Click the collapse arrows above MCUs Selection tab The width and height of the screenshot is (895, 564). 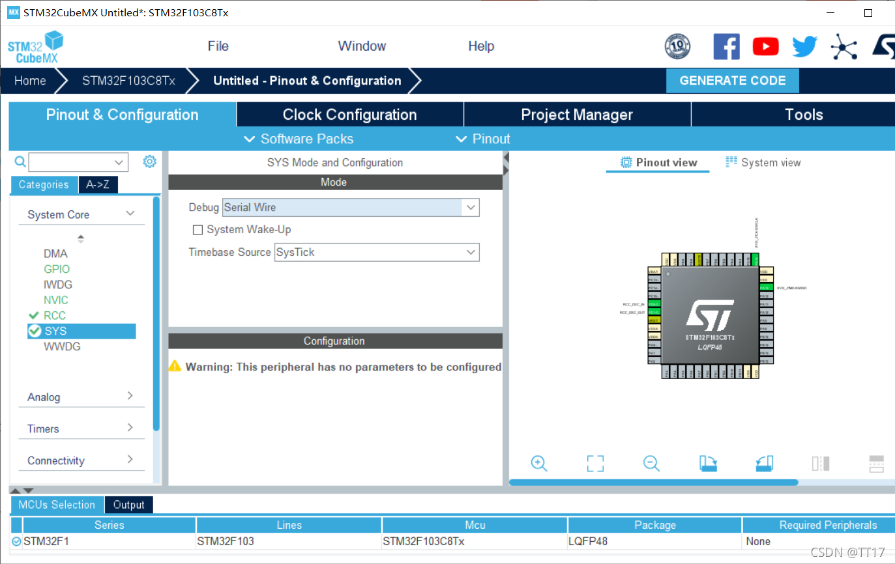pyautogui.click(x=21, y=490)
